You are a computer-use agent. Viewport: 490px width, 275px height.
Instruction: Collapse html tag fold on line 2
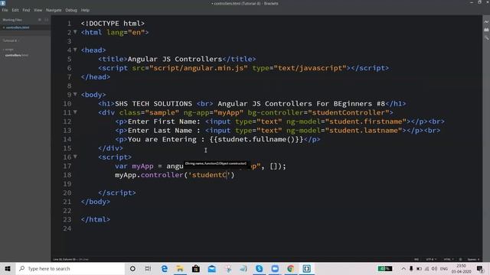point(75,32)
